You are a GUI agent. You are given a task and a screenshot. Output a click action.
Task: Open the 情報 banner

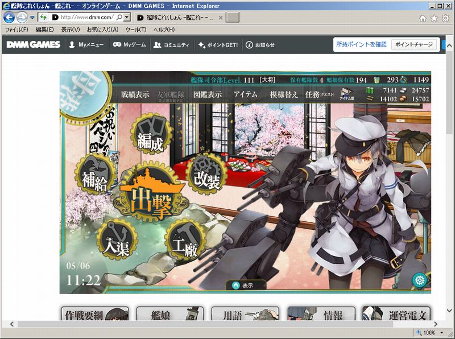coord(321,313)
